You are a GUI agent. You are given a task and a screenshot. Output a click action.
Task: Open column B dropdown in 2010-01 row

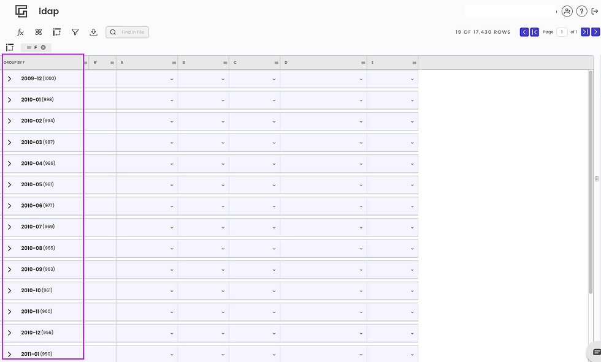223,100
